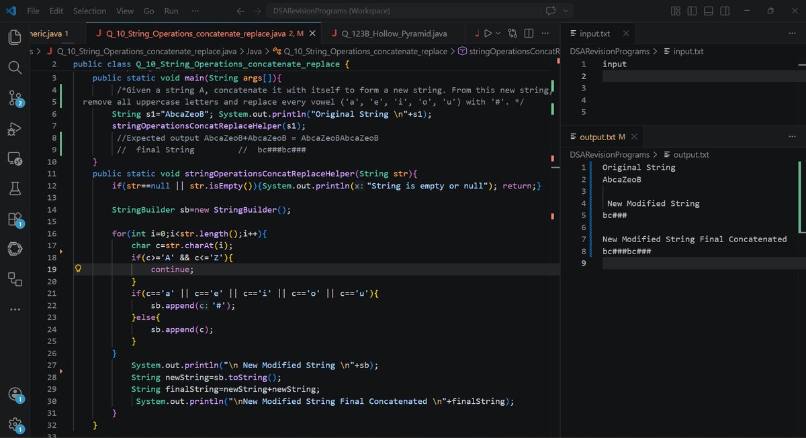The width and height of the screenshot is (806, 438).
Task: Click the red Java icon beside run button
Action: (x=476, y=33)
